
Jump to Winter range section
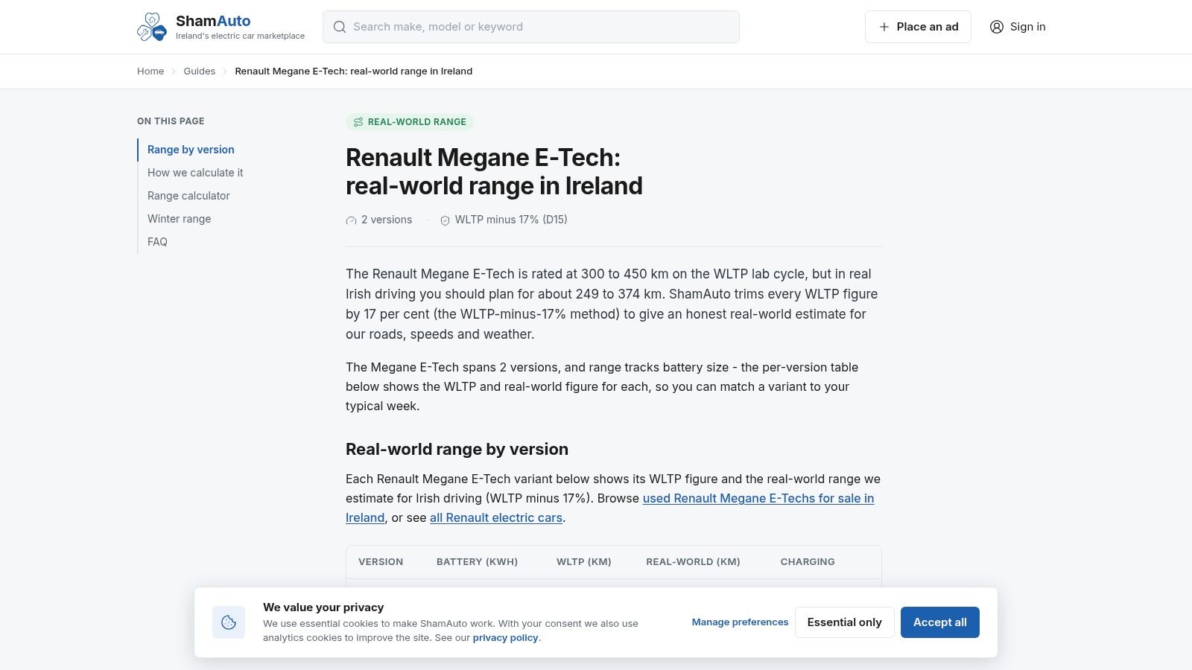pyautogui.click(x=179, y=219)
